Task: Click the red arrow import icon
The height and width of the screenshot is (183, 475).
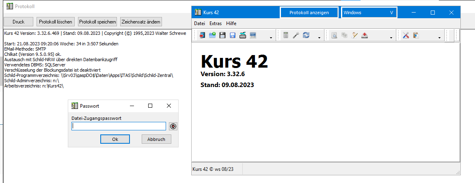Action: 202,36
